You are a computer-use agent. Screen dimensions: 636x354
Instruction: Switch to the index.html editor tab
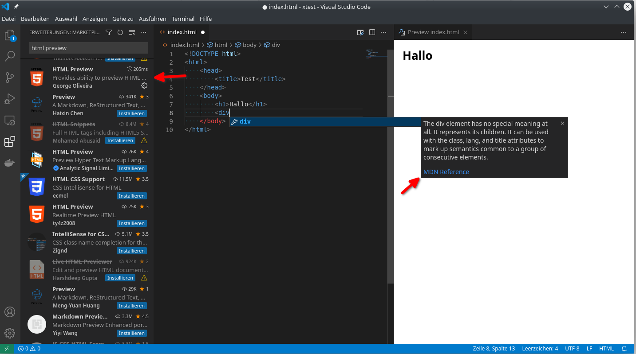pyautogui.click(x=182, y=32)
